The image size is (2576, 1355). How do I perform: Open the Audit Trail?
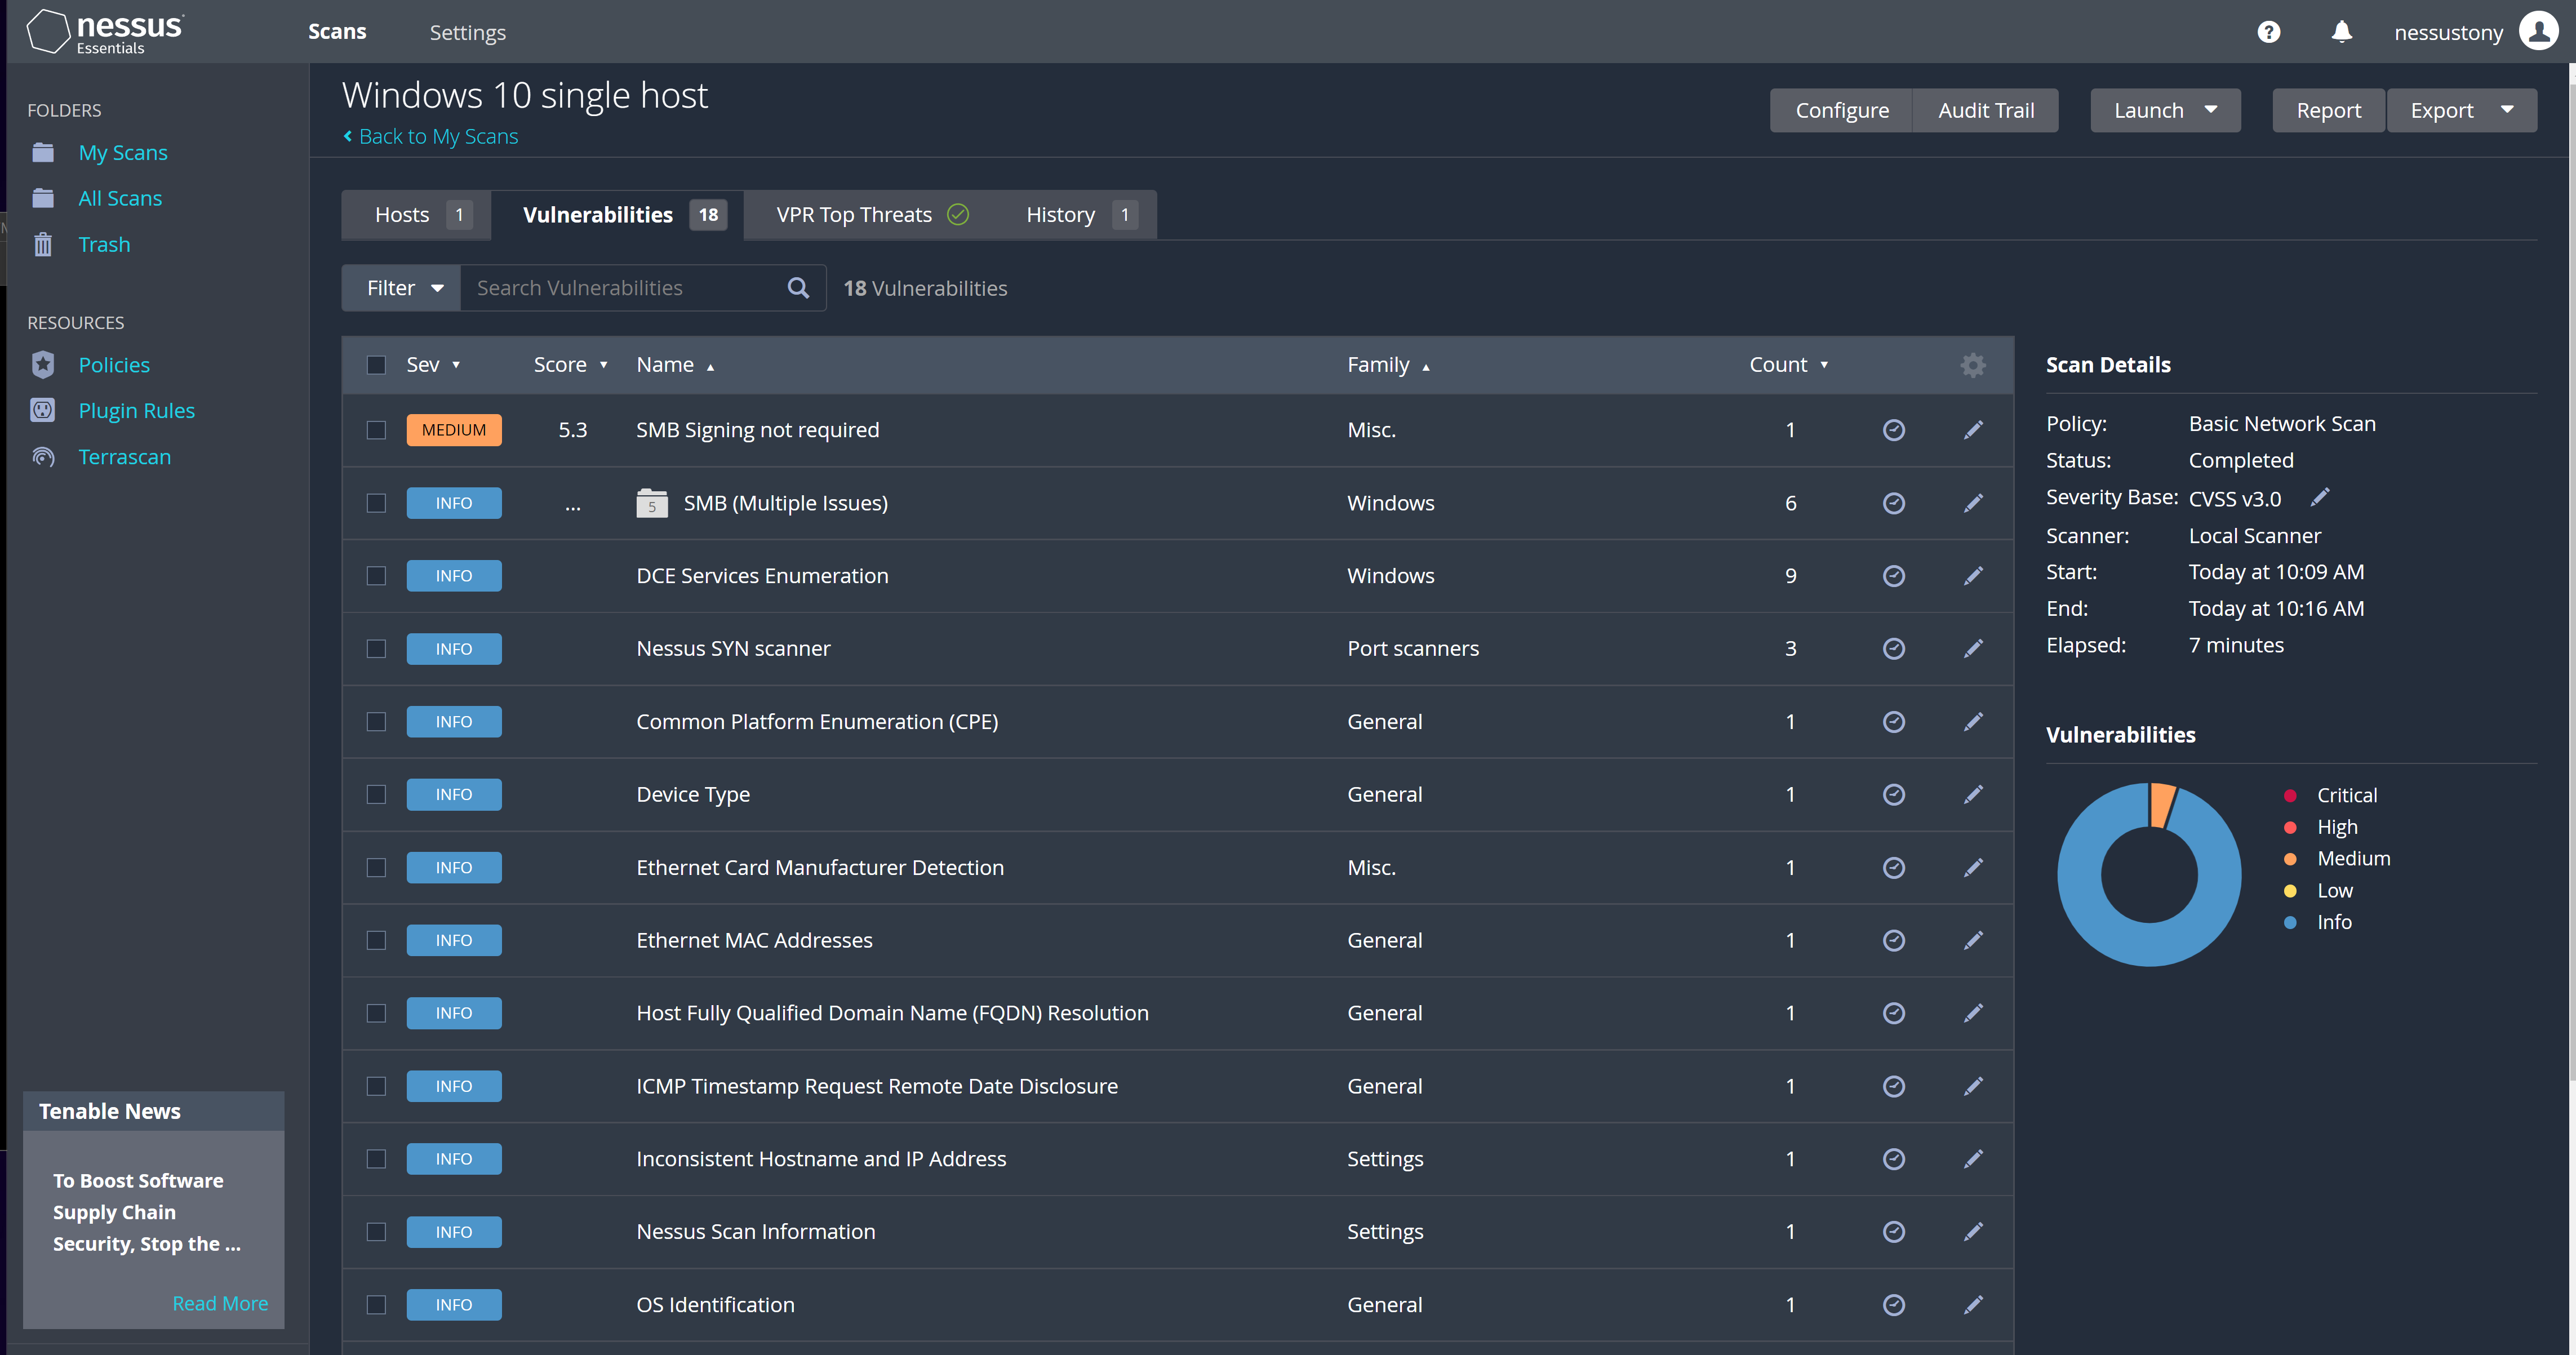click(x=1985, y=110)
